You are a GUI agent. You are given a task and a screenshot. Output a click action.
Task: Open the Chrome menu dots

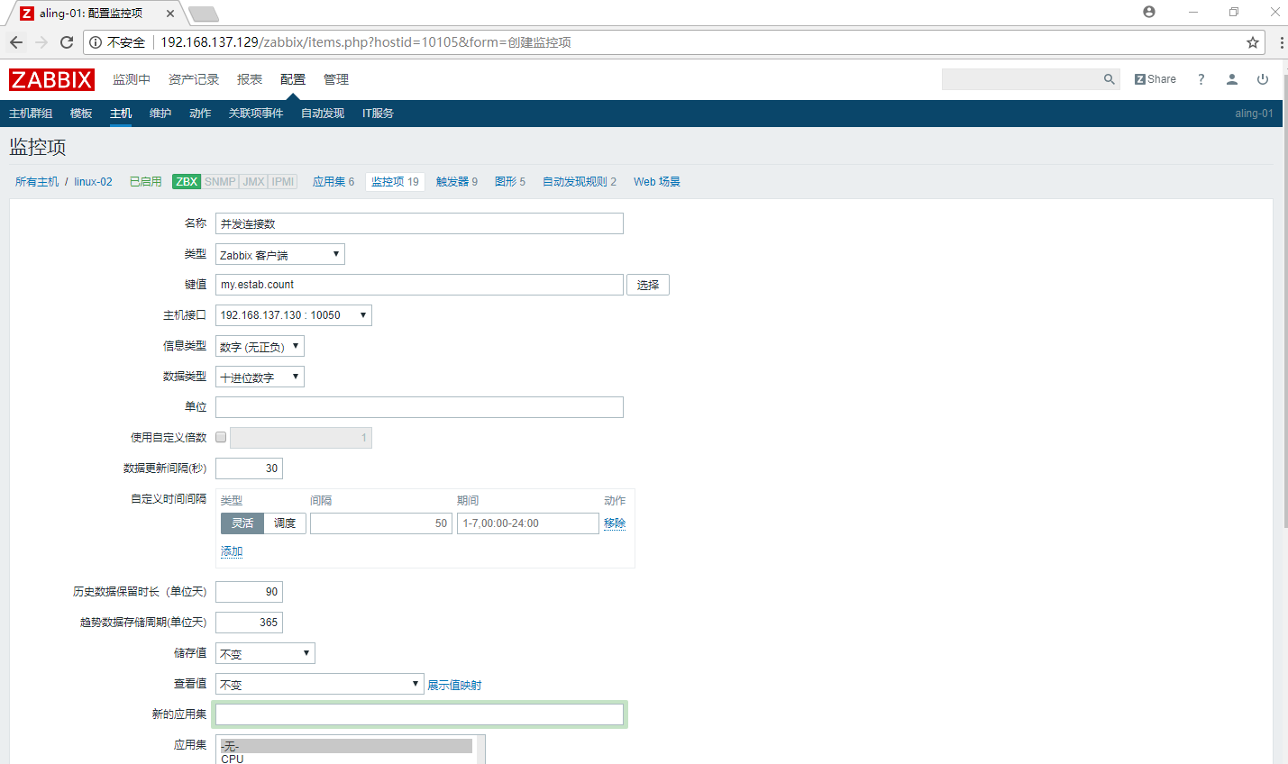pos(1281,42)
